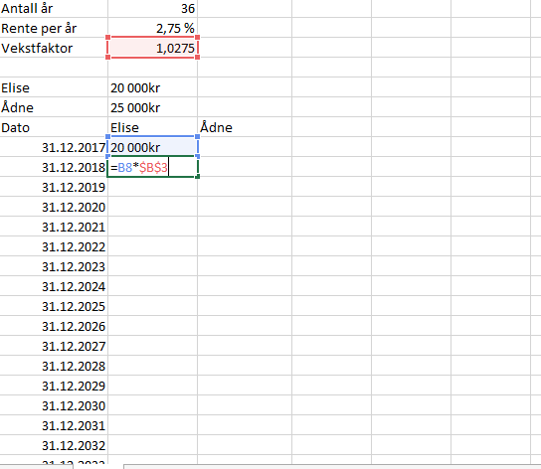
Task: Select the 31.12.2023 date cell
Action: [x=54, y=266]
